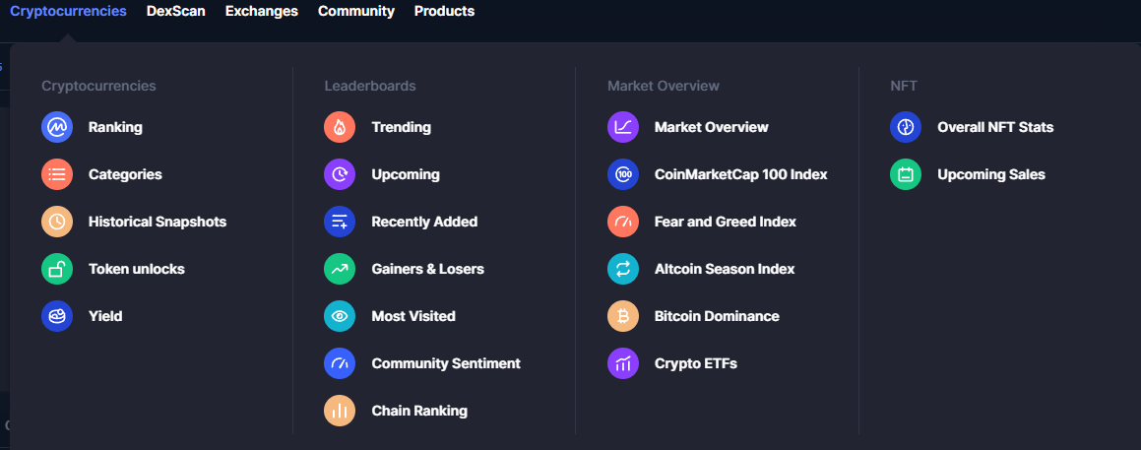Go to the Ranking page link
This screenshot has height=450, width=1141.
click(115, 127)
